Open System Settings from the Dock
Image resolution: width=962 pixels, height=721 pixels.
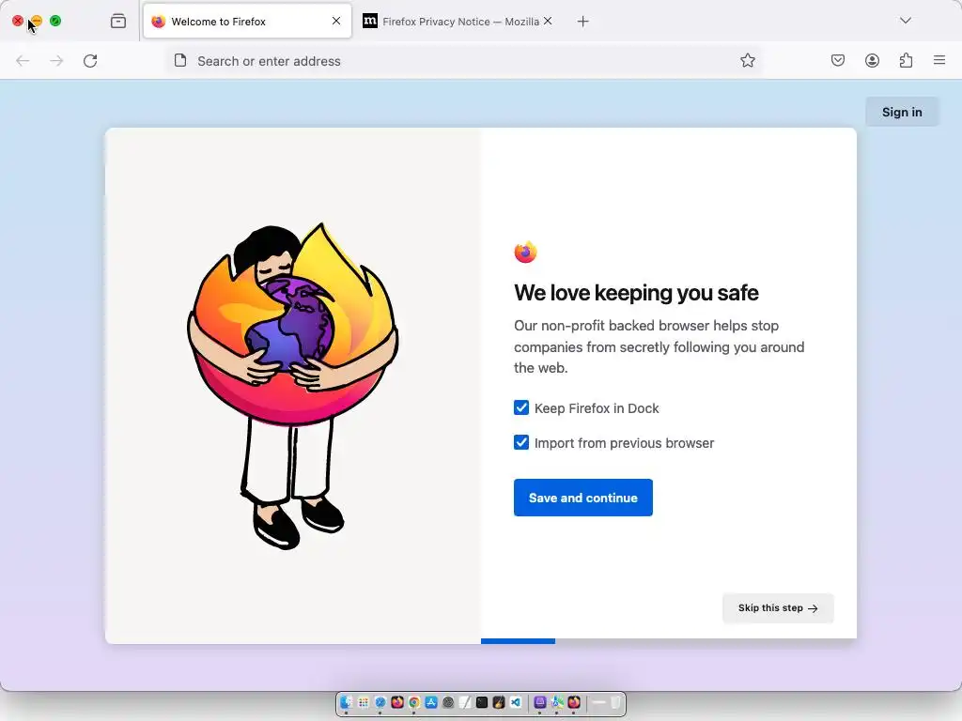448,702
